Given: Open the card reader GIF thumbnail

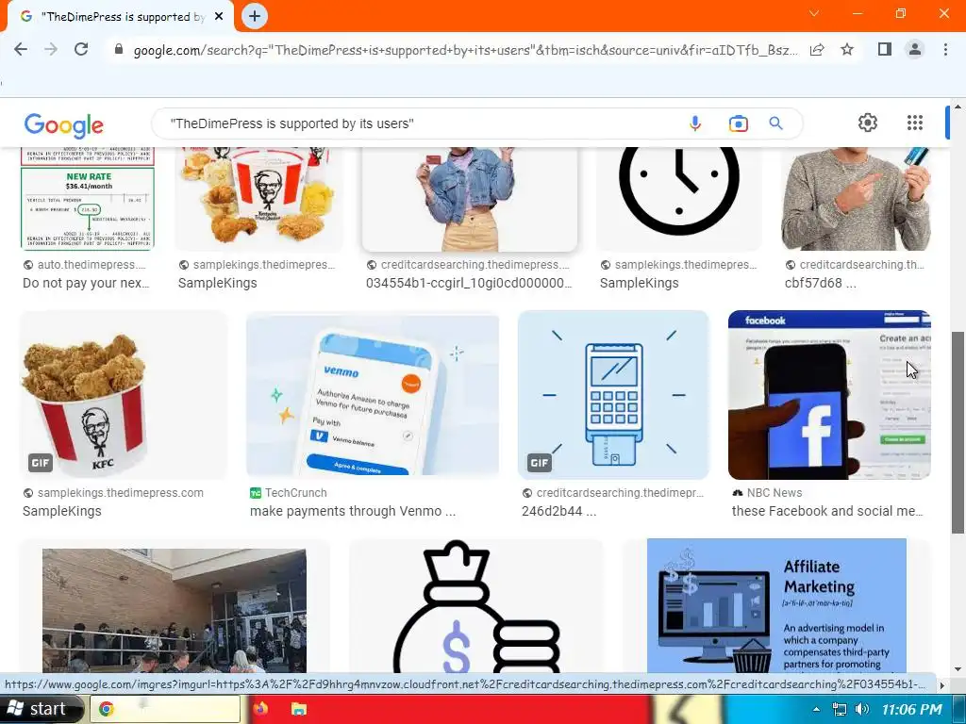Looking at the screenshot, I should coord(613,395).
